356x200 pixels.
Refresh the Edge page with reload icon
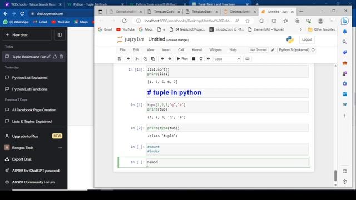(x=125, y=21)
